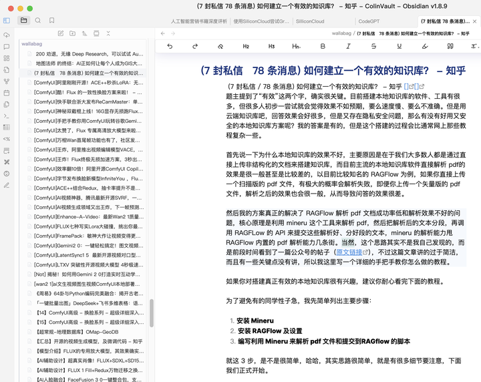Click the round clock-face ribbon icon
The width and height of the screenshot is (481, 382).
pyautogui.click(x=7, y=174)
